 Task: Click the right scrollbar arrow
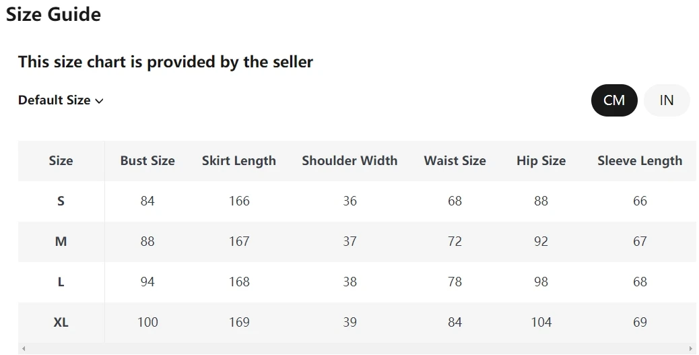[691, 349]
